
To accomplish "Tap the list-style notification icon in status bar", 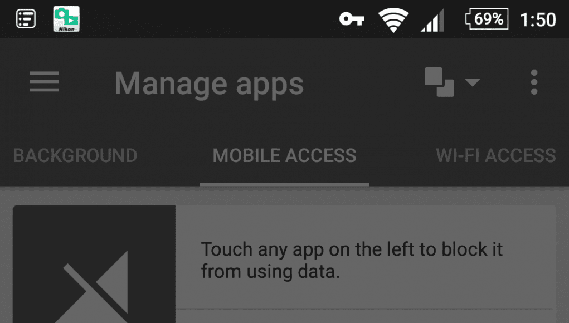I will (26, 19).
